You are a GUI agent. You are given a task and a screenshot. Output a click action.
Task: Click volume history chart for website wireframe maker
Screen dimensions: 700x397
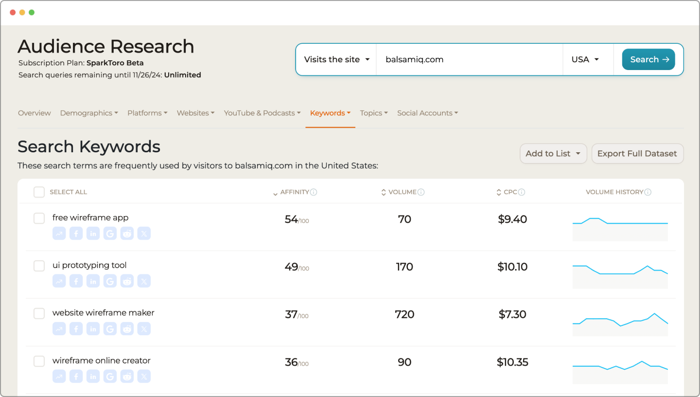coord(620,325)
